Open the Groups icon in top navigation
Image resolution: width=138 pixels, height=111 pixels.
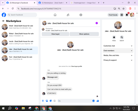81,15
